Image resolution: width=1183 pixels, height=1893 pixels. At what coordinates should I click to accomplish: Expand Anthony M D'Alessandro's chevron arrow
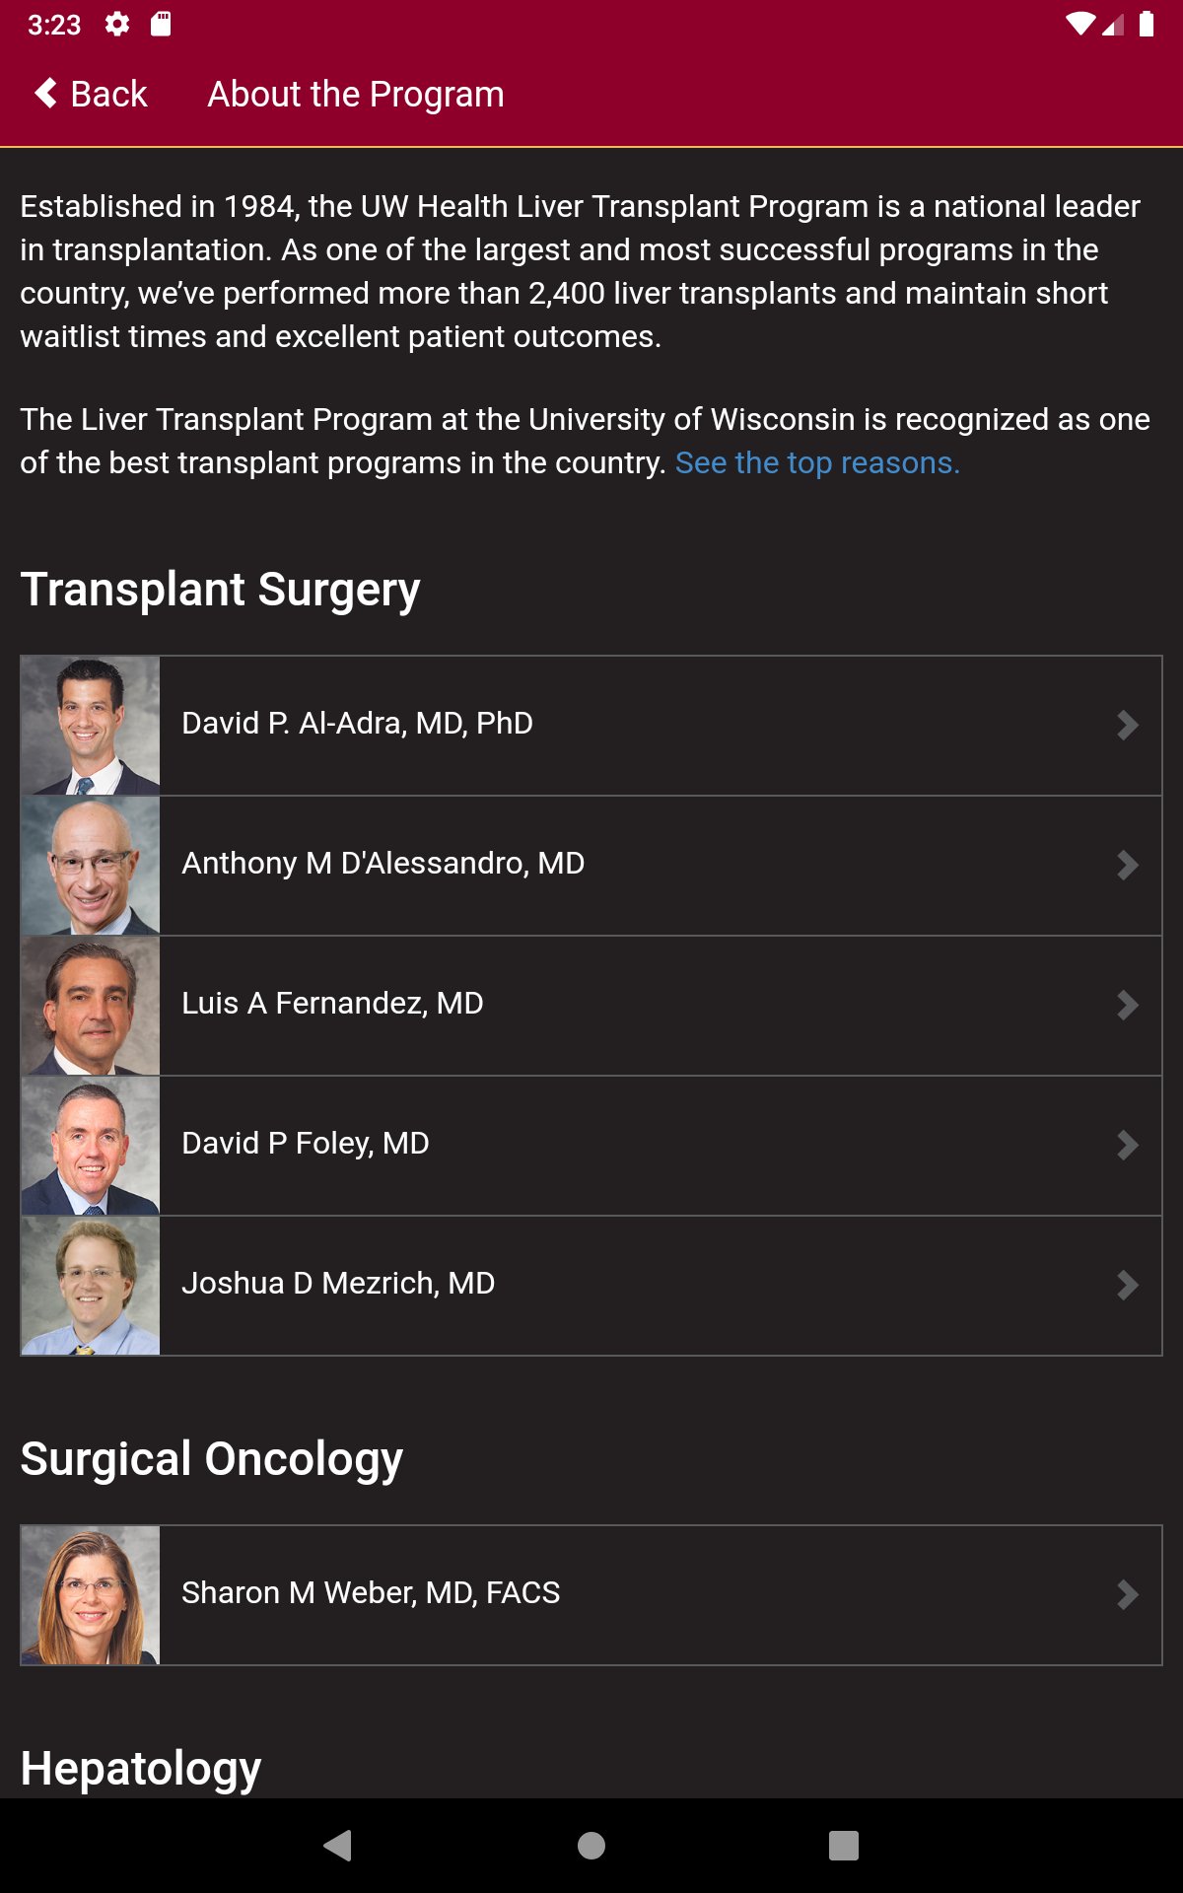pyautogui.click(x=1127, y=866)
